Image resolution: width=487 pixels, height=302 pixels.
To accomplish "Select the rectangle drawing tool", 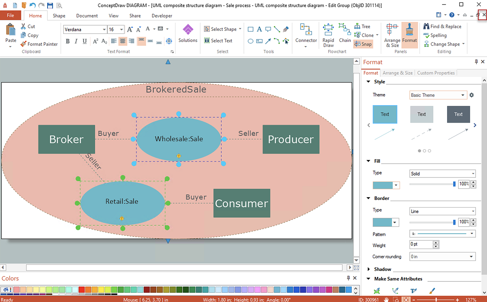I will pos(251,29).
